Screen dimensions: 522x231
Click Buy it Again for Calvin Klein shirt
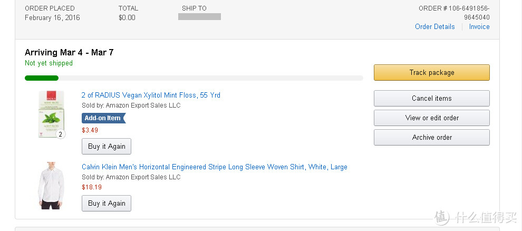point(107,204)
